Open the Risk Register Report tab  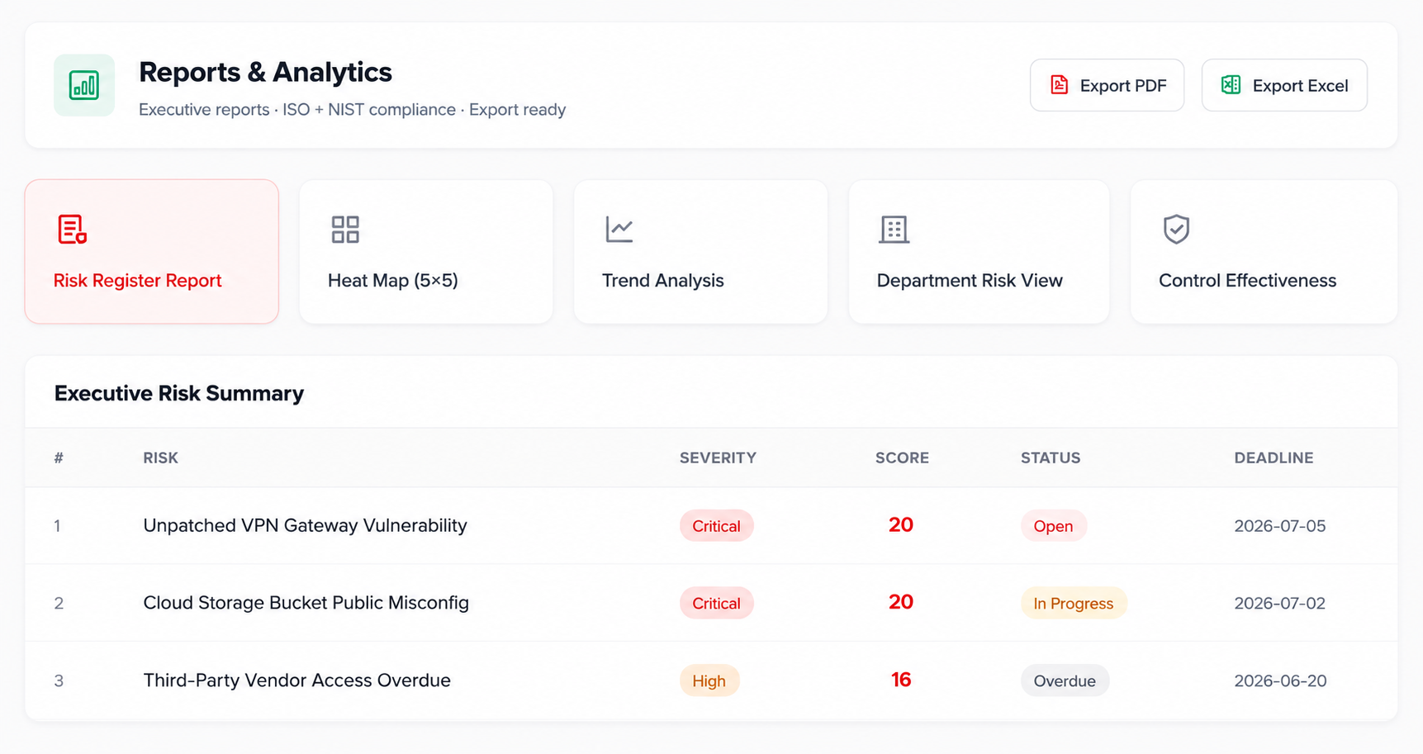pyautogui.click(x=152, y=251)
